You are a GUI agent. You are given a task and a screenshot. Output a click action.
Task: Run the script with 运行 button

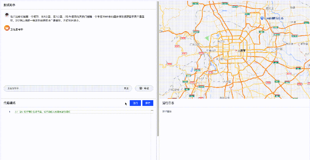[x=135, y=103]
